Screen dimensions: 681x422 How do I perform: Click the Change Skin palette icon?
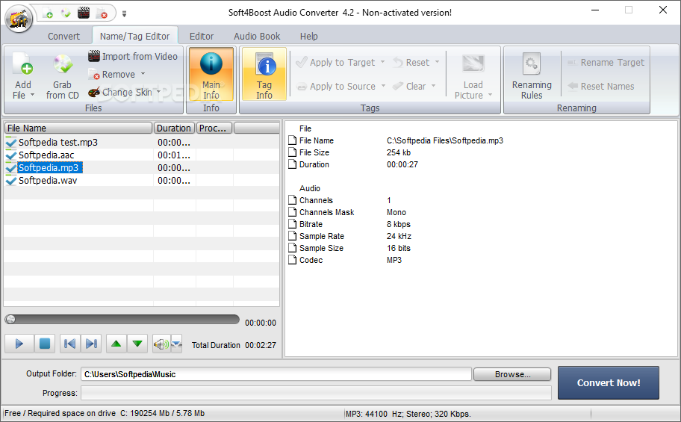[94, 92]
